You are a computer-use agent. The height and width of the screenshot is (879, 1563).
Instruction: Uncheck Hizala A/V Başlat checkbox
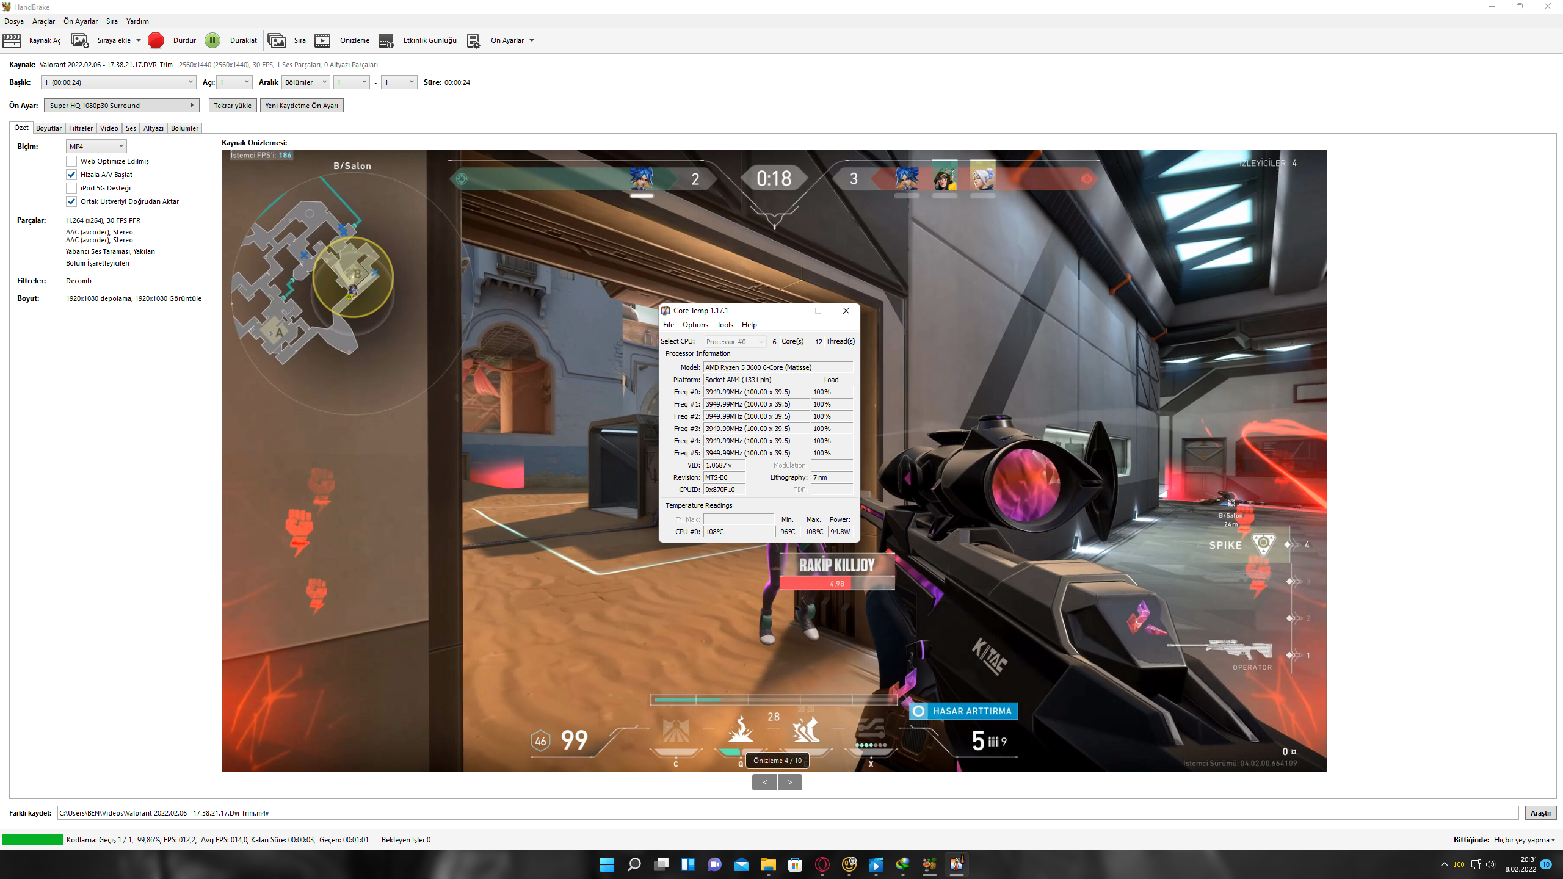[x=71, y=175]
